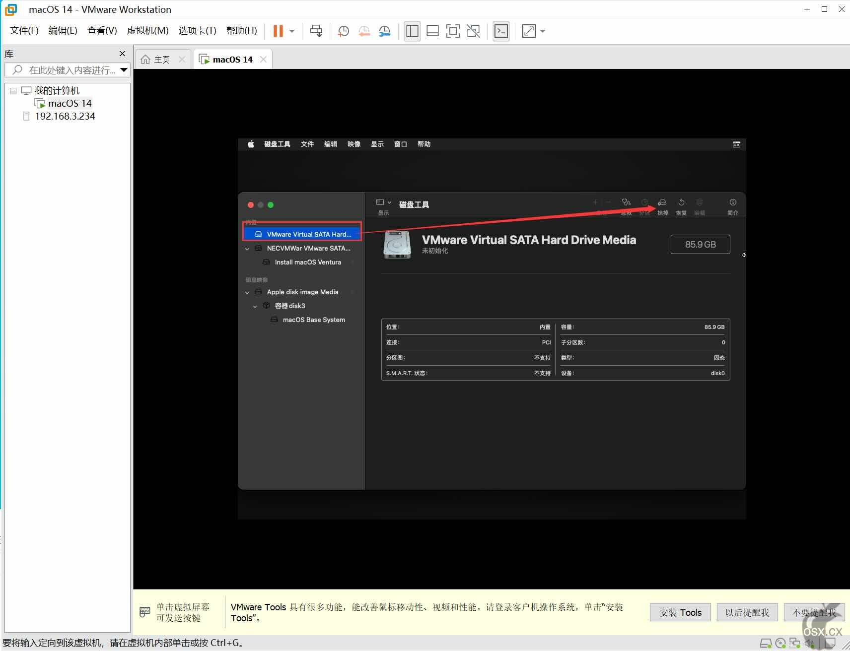
Task: Click the network adapter status icon
Action: (x=794, y=644)
